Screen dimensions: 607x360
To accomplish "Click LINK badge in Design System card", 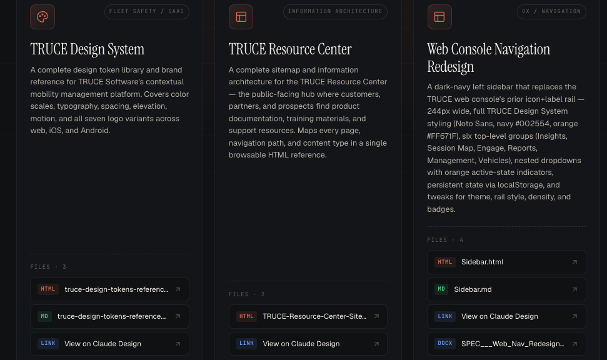I will tap(48, 343).
